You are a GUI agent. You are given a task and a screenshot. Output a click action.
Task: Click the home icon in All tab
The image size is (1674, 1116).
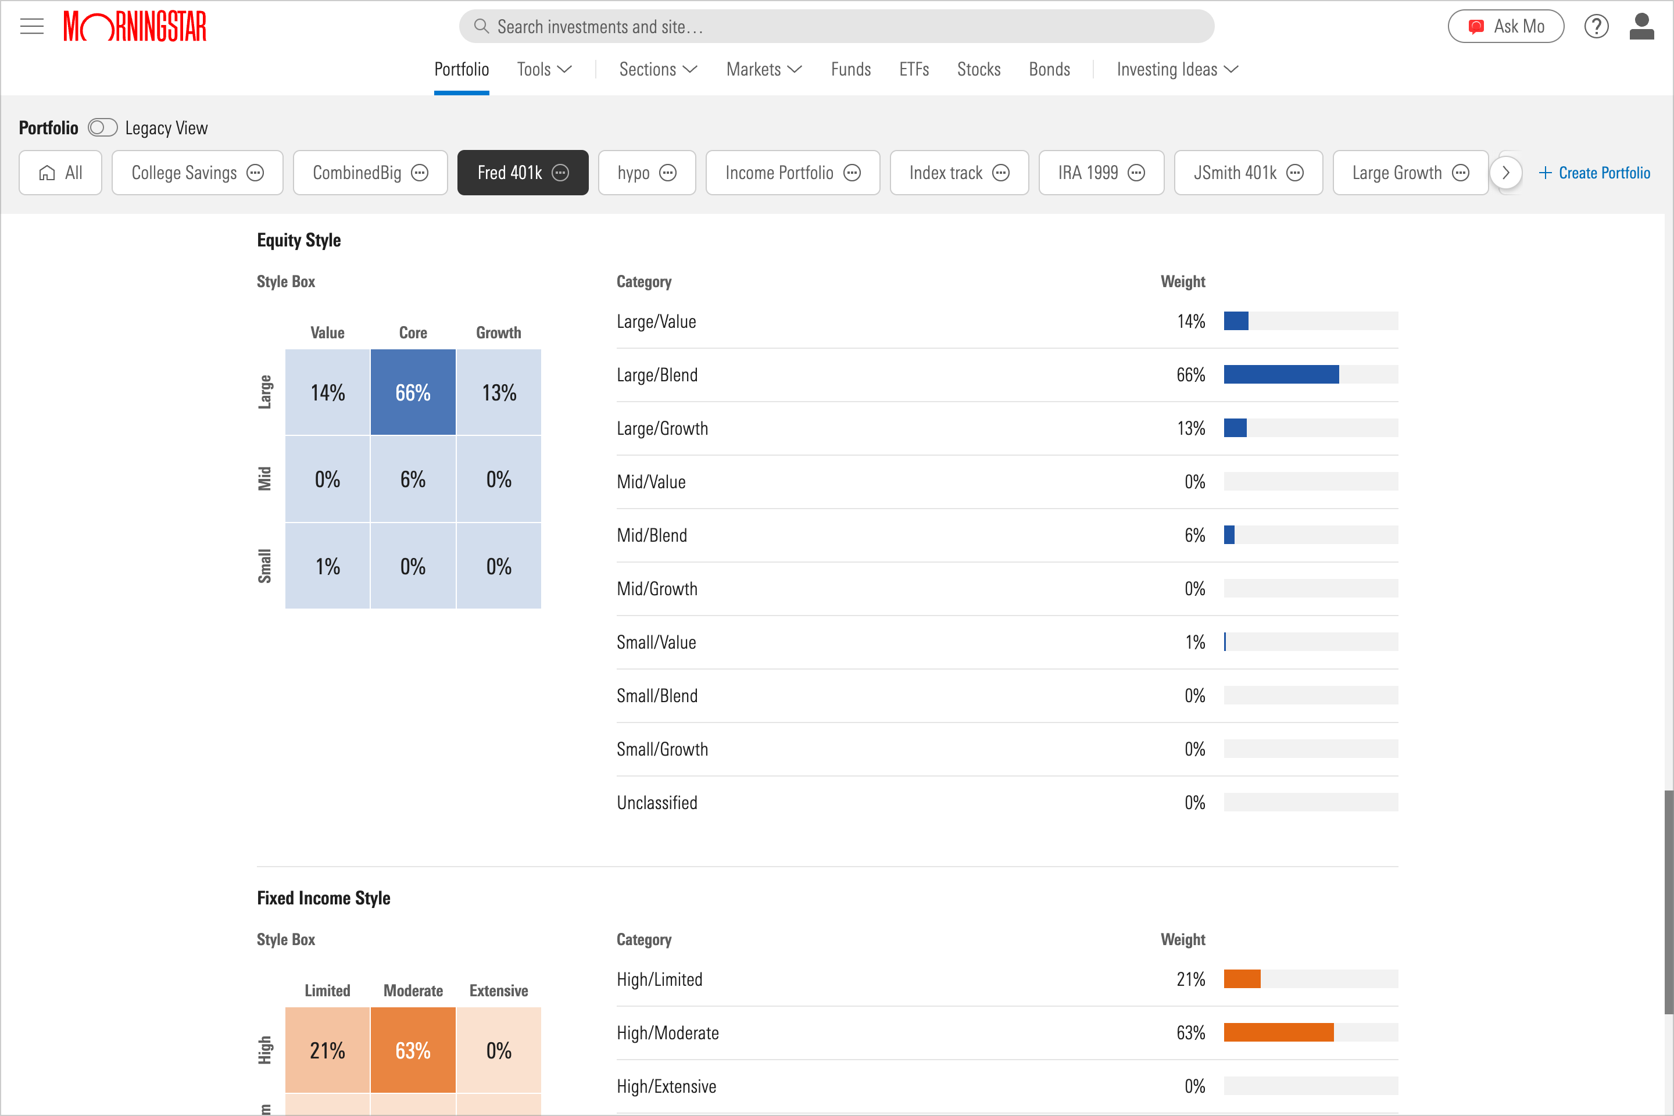(x=47, y=173)
